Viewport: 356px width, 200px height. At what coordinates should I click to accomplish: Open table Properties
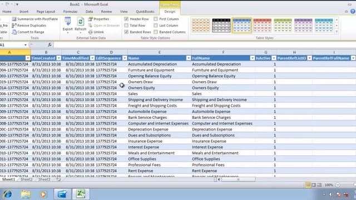[x=98, y=19]
